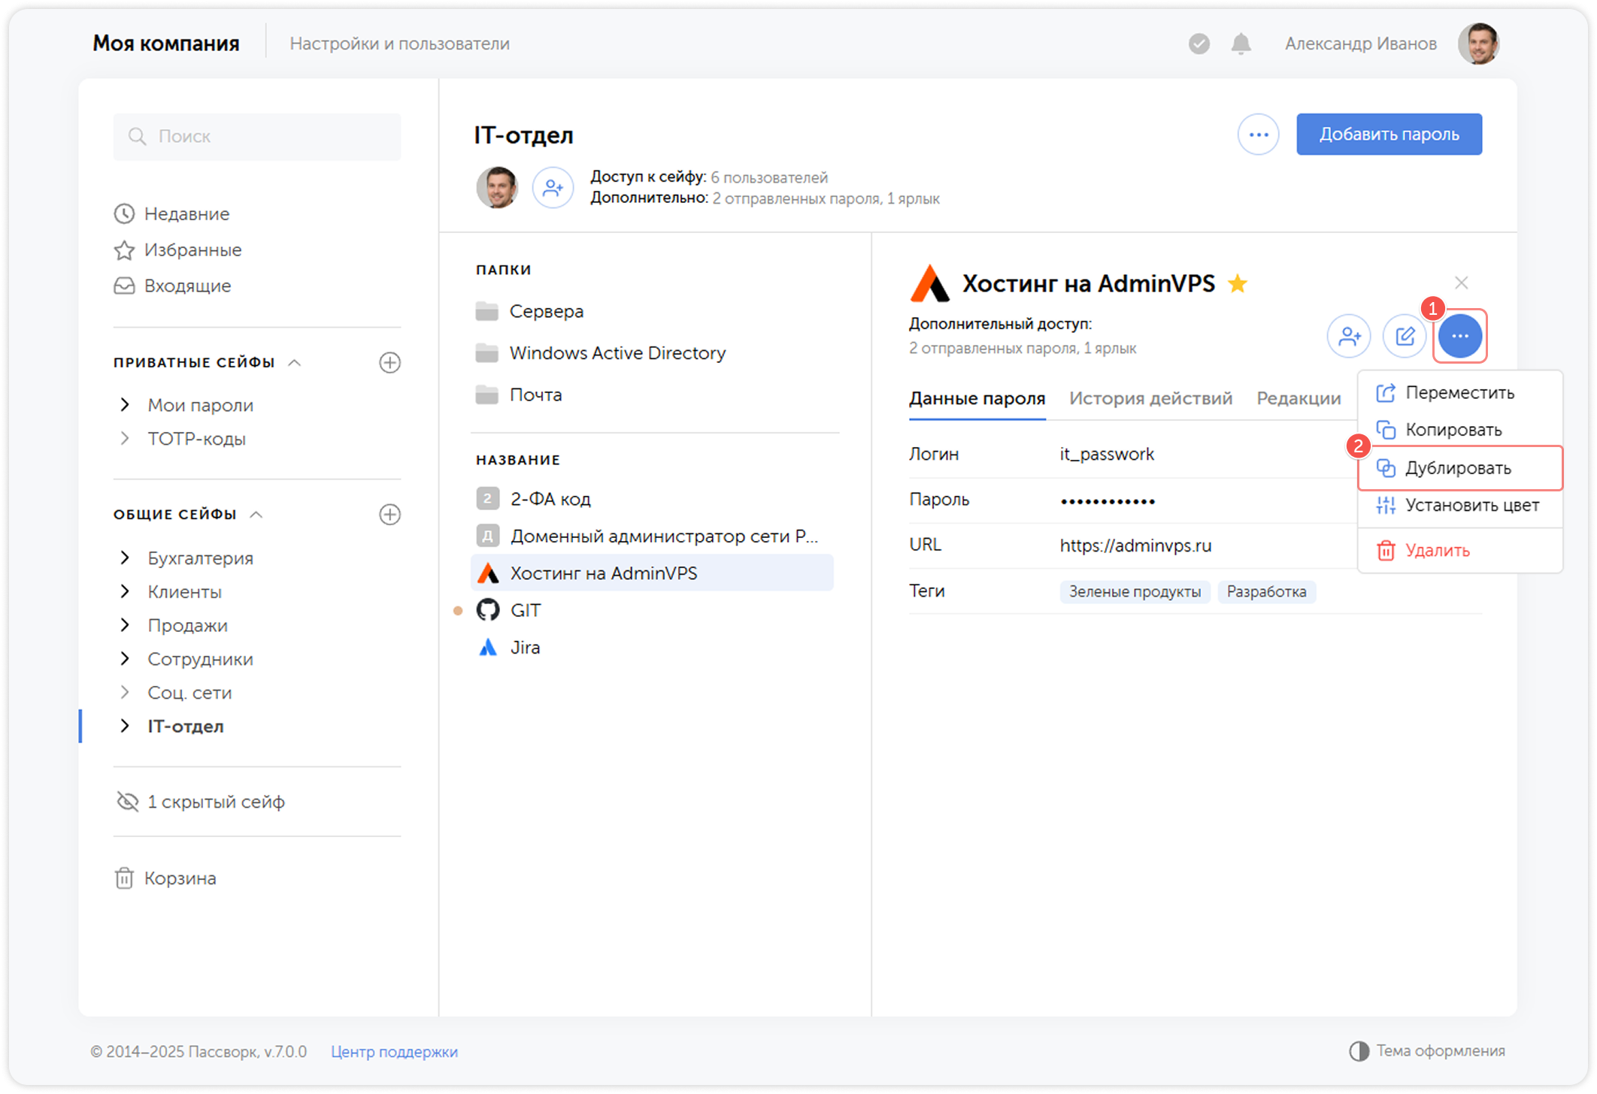
Task: Open Настройки и пользователи
Action: click(x=399, y=44)
